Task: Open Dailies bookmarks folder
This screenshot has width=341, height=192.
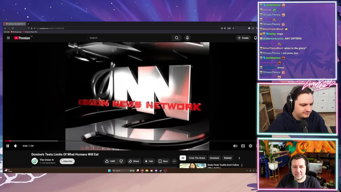Action: pyautogui.click(x=7, y=32)
